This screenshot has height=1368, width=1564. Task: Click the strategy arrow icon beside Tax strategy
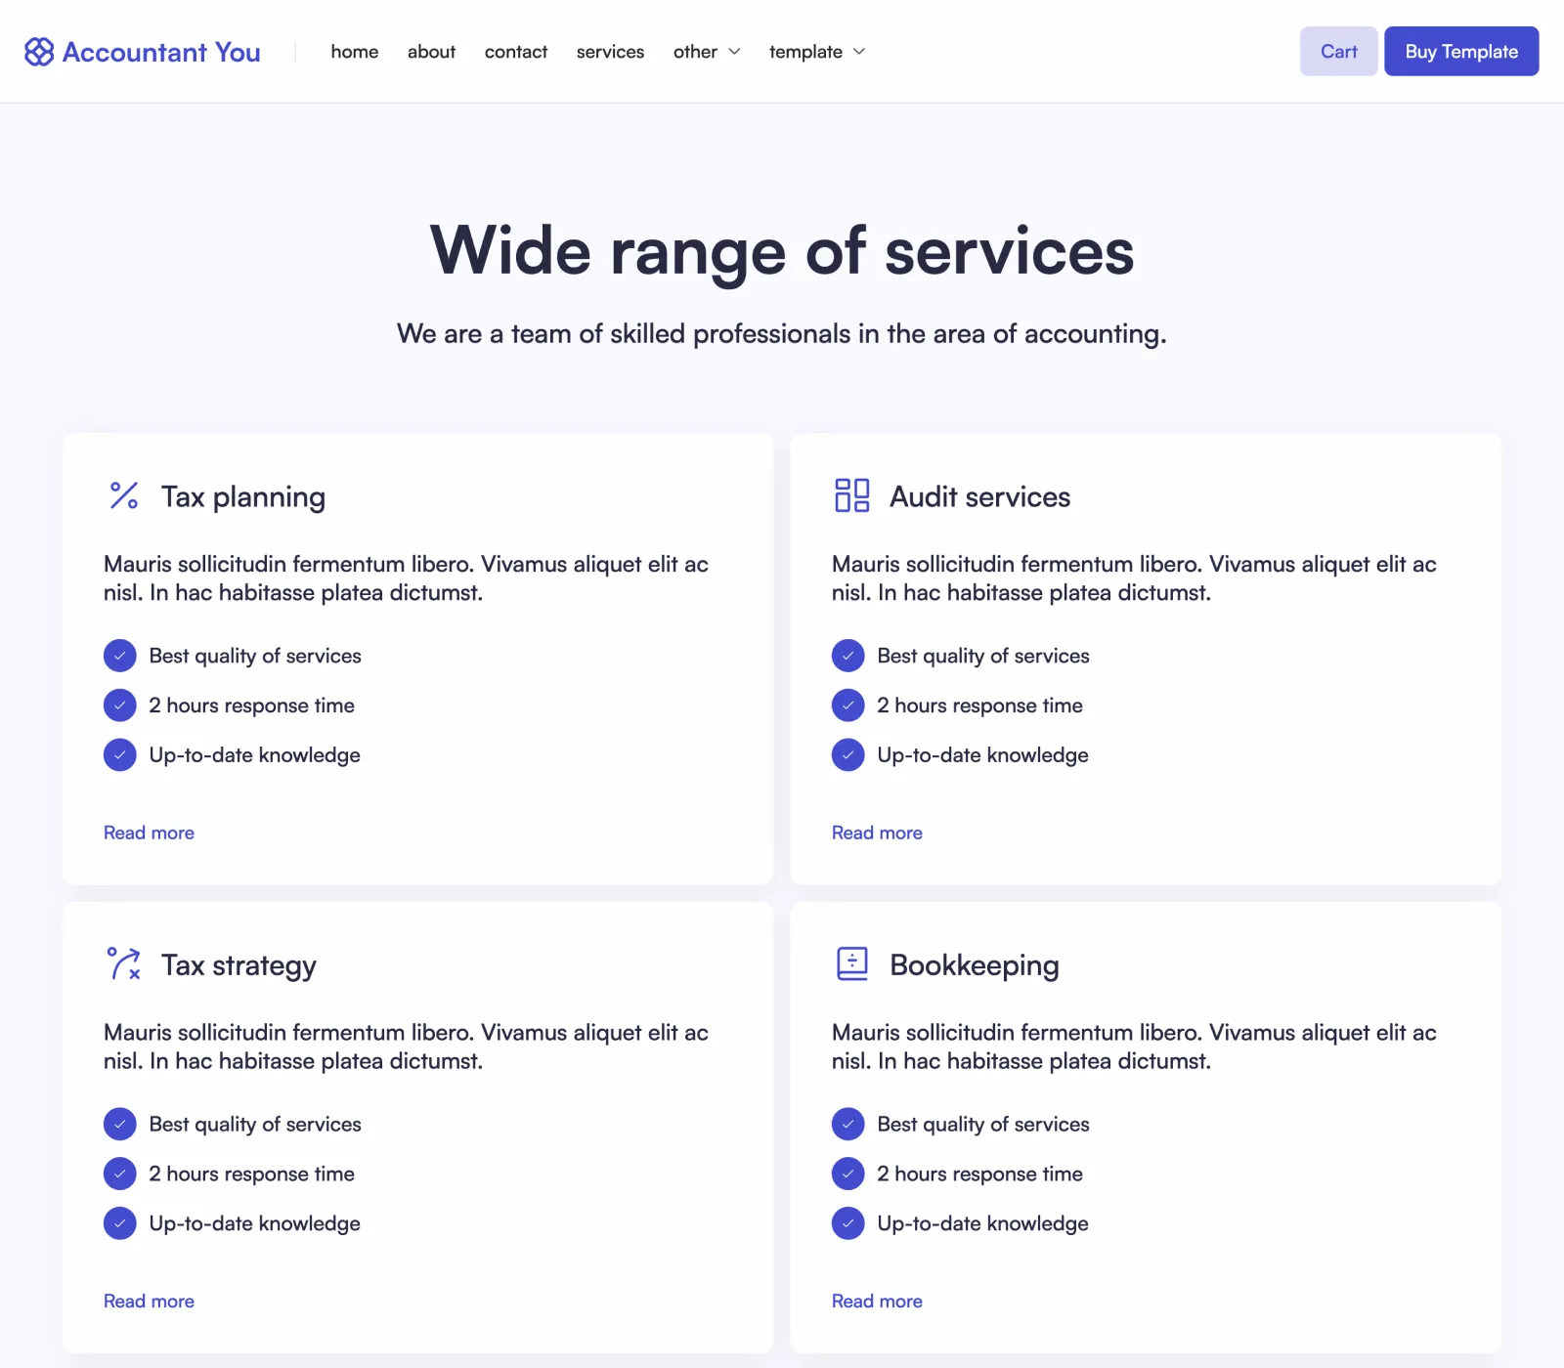tap(124, 963)
